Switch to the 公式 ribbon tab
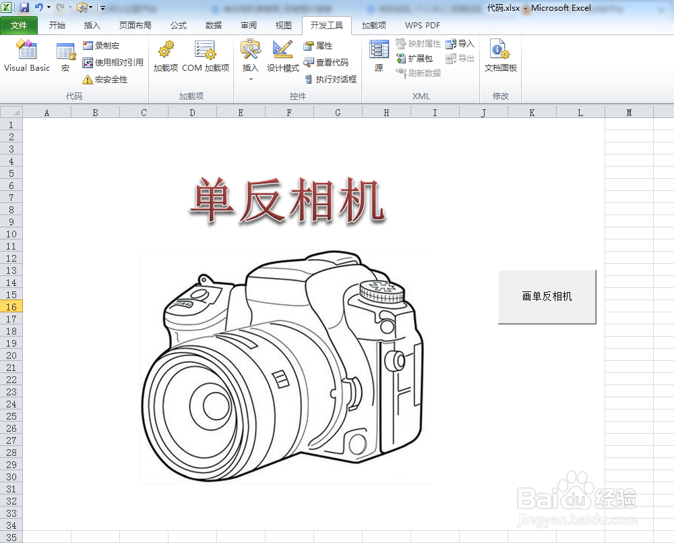This screenshot has width=674, height=543. tap(178, 25)
